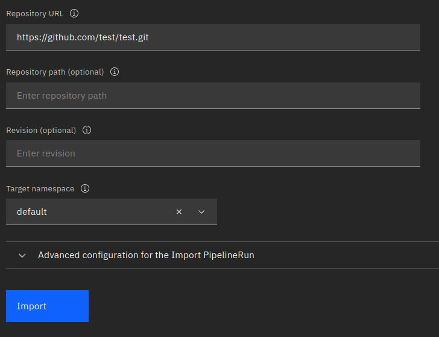This screenshot has height=337, width=439.
Task: Show the Target namespace info icon help
Action: click(x=85, y=188)
